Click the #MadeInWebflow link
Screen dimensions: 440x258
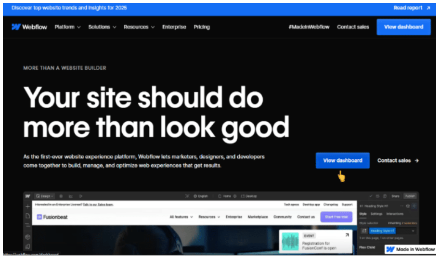[309, 27]
